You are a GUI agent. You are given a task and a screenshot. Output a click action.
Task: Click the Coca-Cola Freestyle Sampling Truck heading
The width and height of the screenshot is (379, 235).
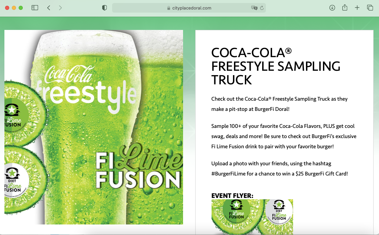(x=276, y=66)
